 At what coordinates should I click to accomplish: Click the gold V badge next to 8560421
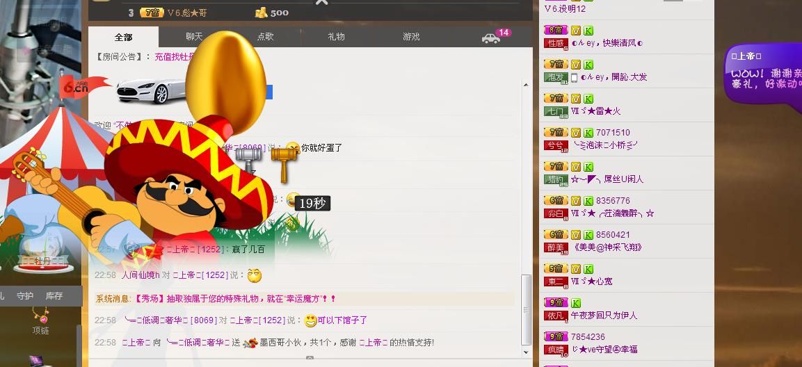click(x=576, y=235)
